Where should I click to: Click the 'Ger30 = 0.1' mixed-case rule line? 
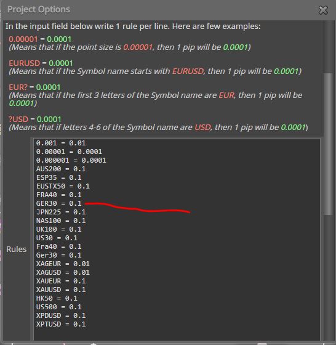pyautogui.click(x=58, y=255)
